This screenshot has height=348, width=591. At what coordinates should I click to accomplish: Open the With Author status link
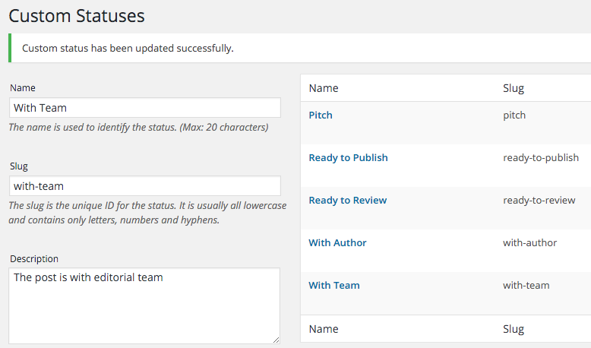pos(337,243)
